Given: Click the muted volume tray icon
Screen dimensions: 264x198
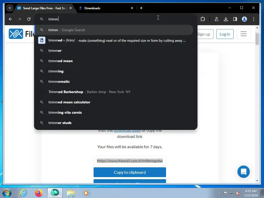Looking at the screenshot, I should point(238,193).
